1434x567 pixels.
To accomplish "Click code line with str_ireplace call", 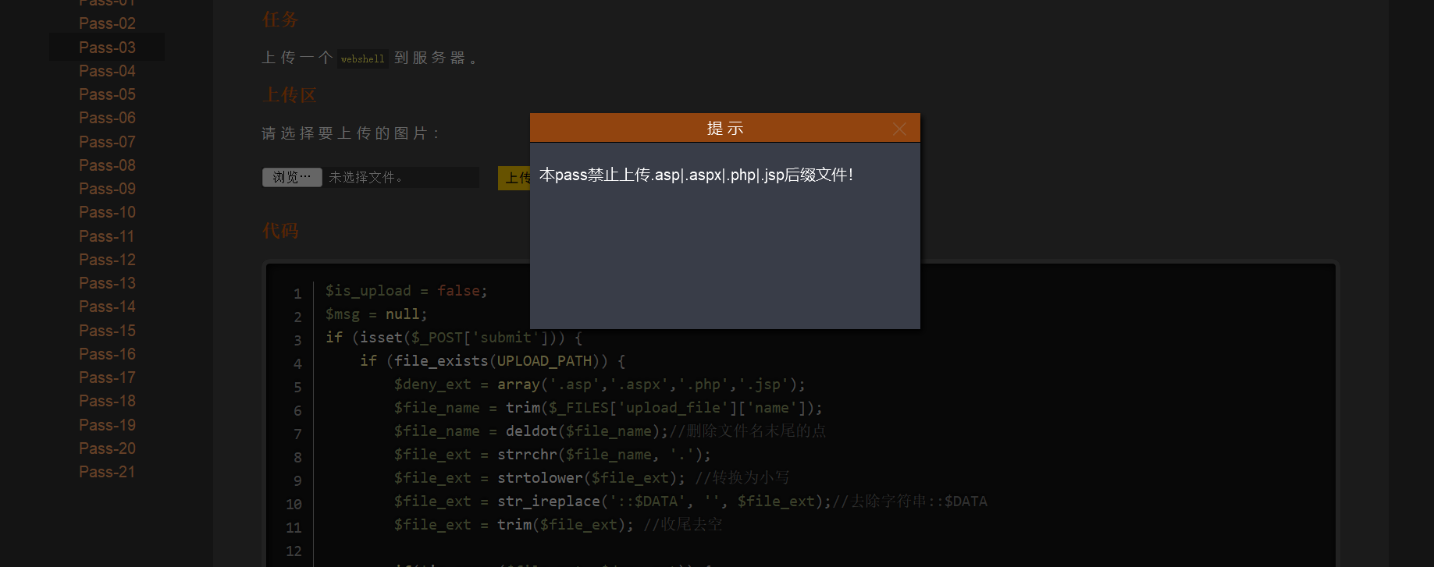I will point(691,501).
